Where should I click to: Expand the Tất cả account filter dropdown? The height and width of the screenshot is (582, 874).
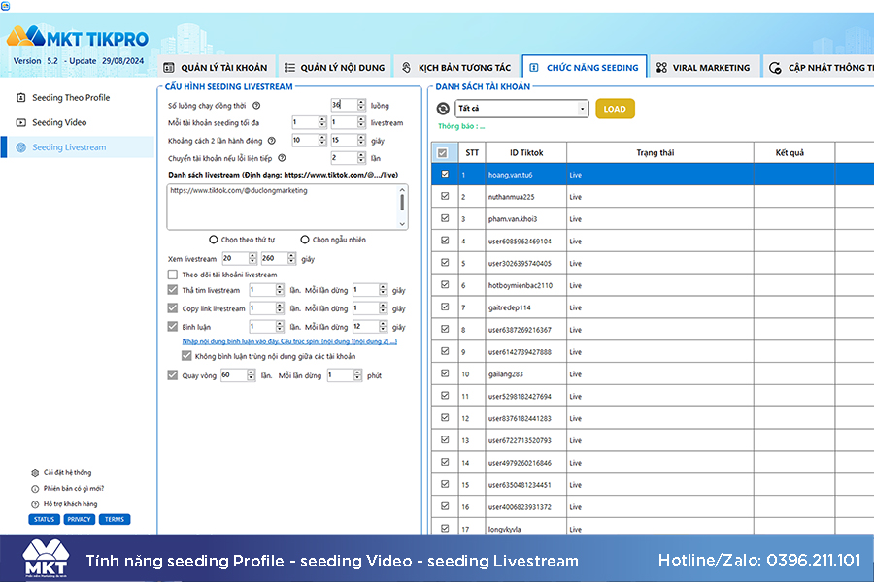(582, 109)
